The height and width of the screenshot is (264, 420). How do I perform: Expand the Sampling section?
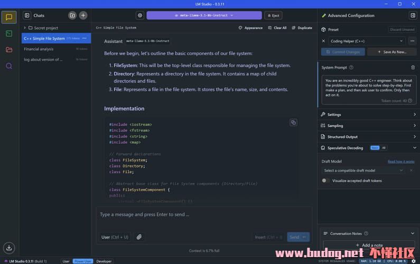[368, 126]
